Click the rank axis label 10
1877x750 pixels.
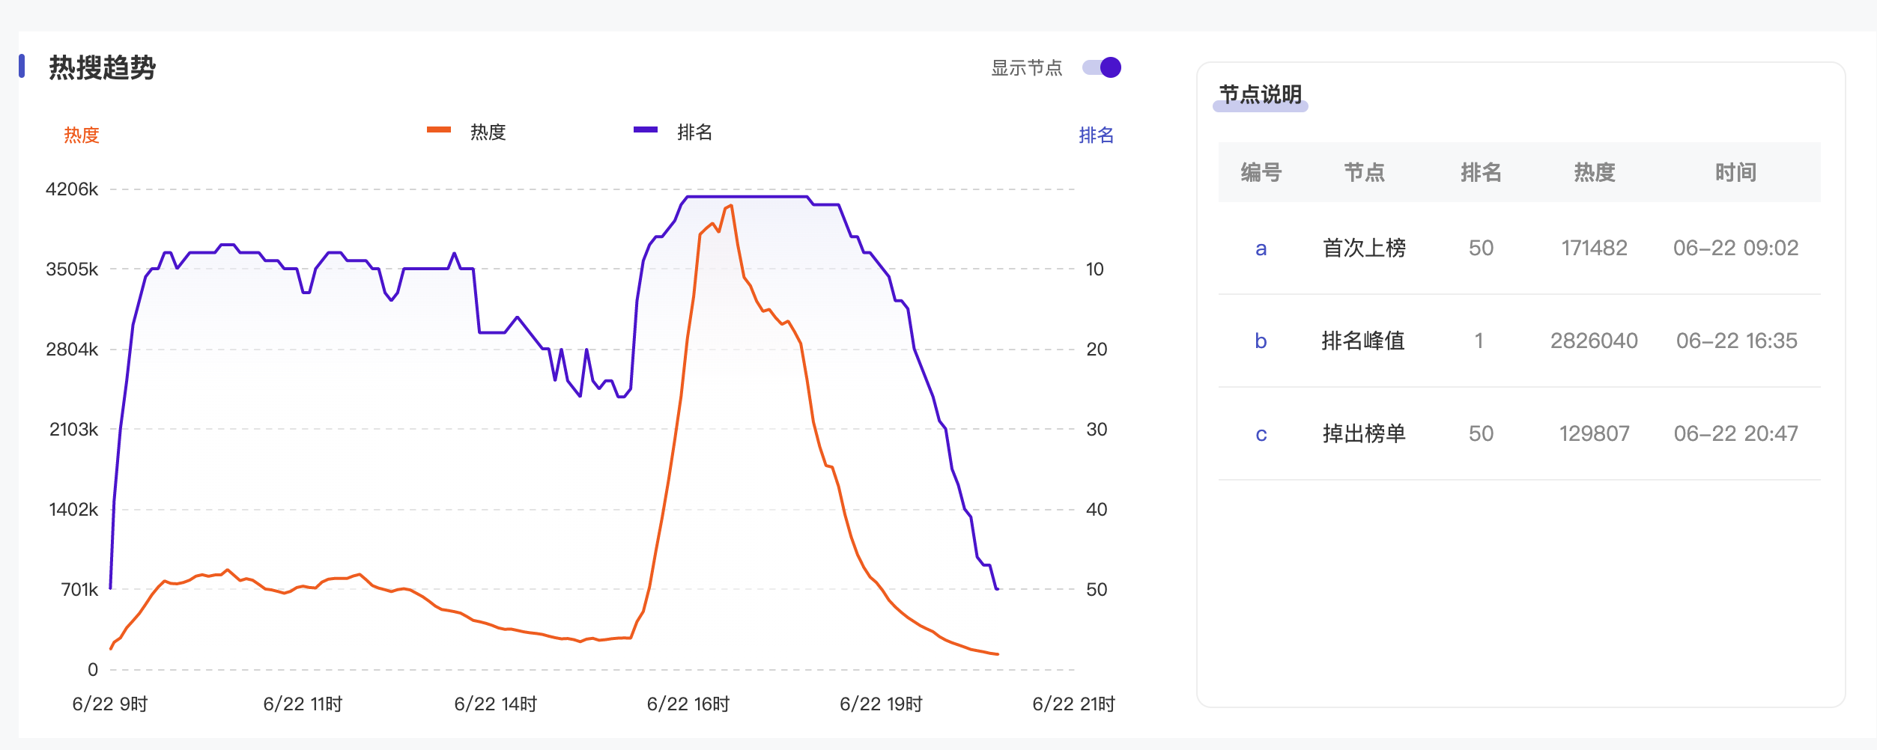[x=1095, y=269]
